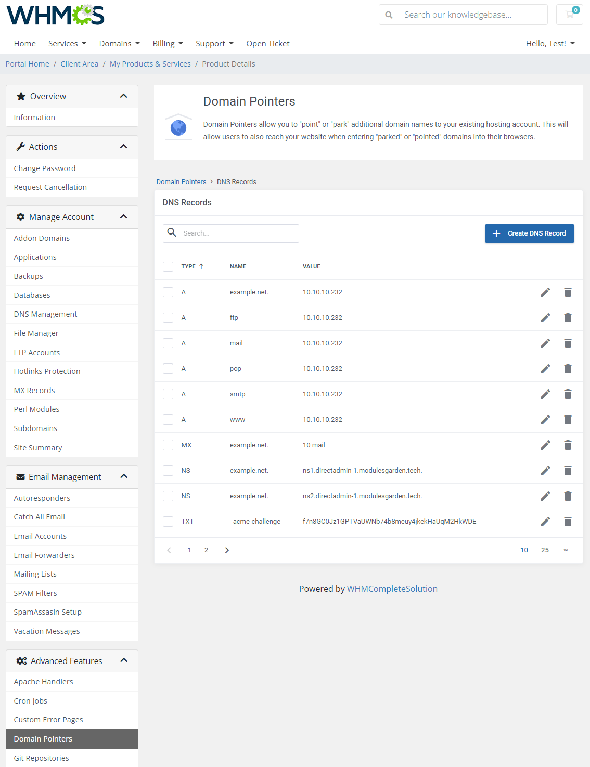
Task: Open the Support menu
Action: click(214, 43)
